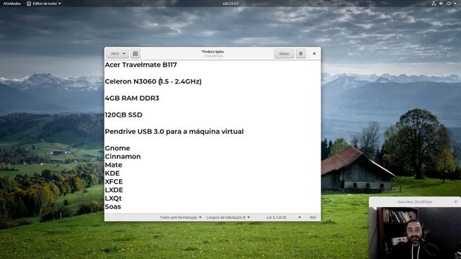This screenshot has height=259, width=461.
Task: Click the network status icon
Action: 434,4
